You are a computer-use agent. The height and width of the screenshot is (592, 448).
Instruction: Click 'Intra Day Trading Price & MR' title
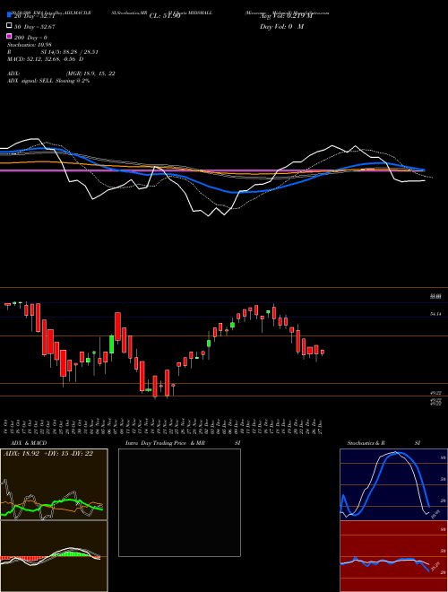(165, 443)
